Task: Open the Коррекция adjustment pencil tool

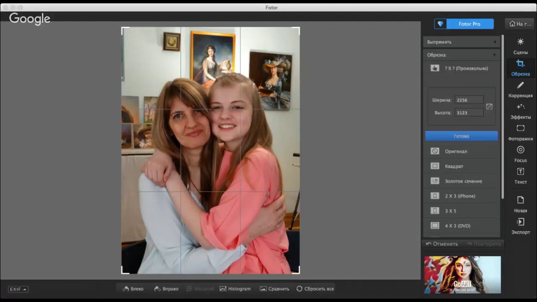Action: [x=520, y=90]
